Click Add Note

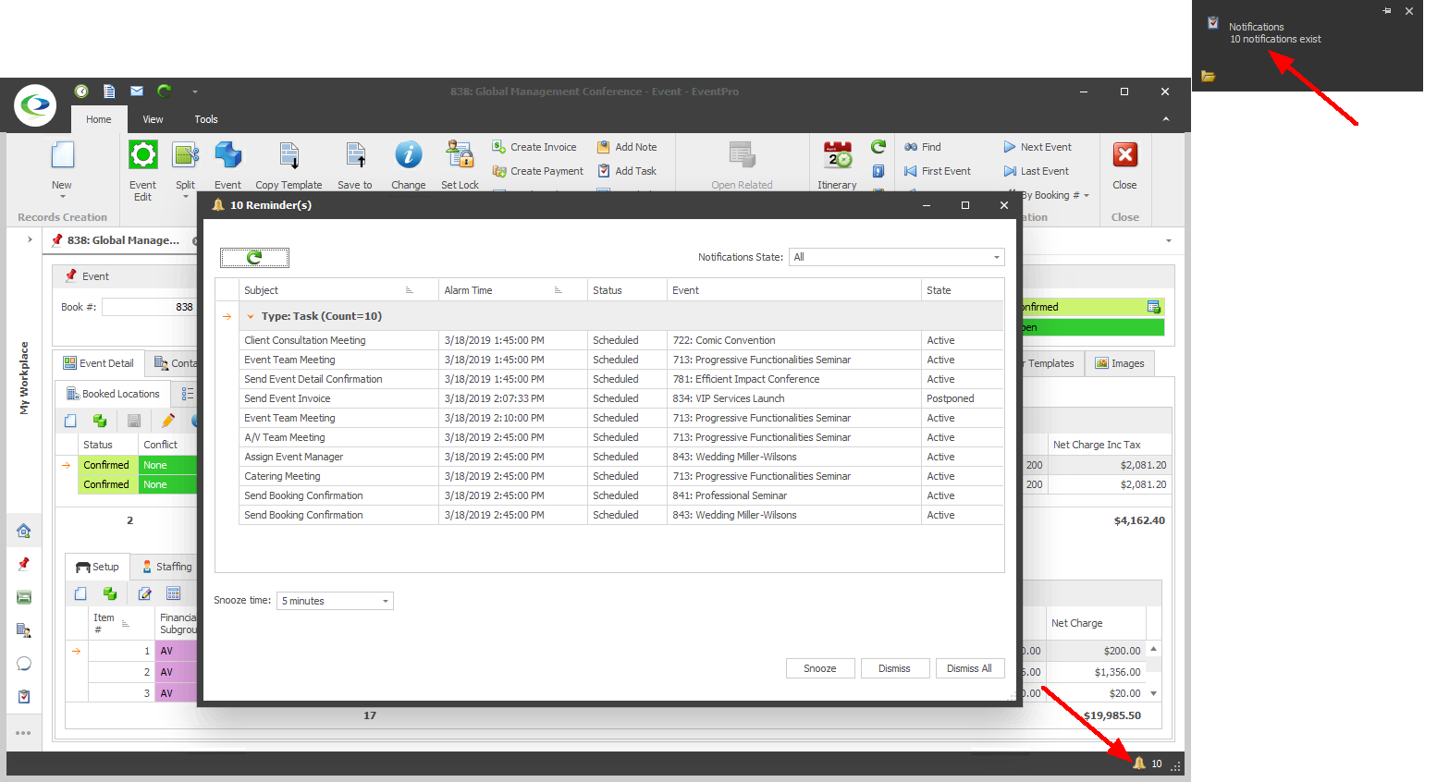627,147
